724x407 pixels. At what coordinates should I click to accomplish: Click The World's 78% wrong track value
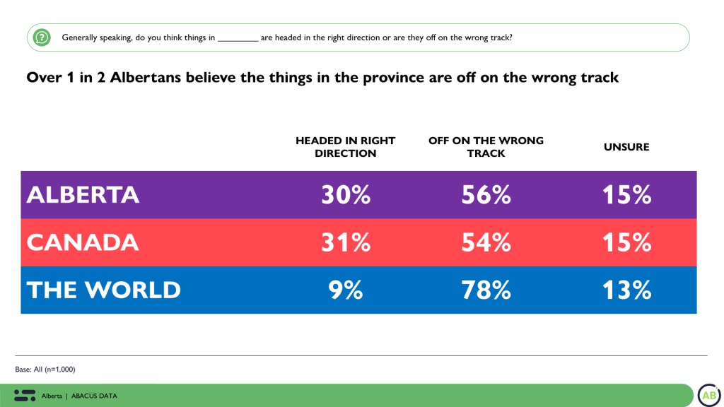coord(486,290)
